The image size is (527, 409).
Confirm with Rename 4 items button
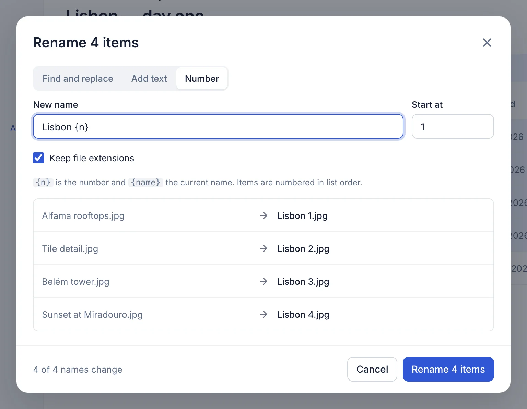448,369
